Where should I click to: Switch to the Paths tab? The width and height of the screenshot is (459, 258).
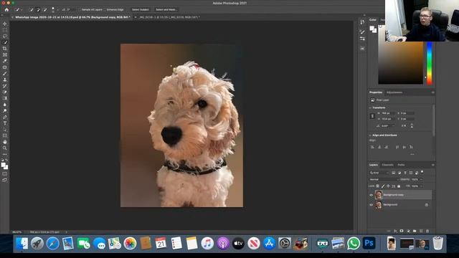401,165
